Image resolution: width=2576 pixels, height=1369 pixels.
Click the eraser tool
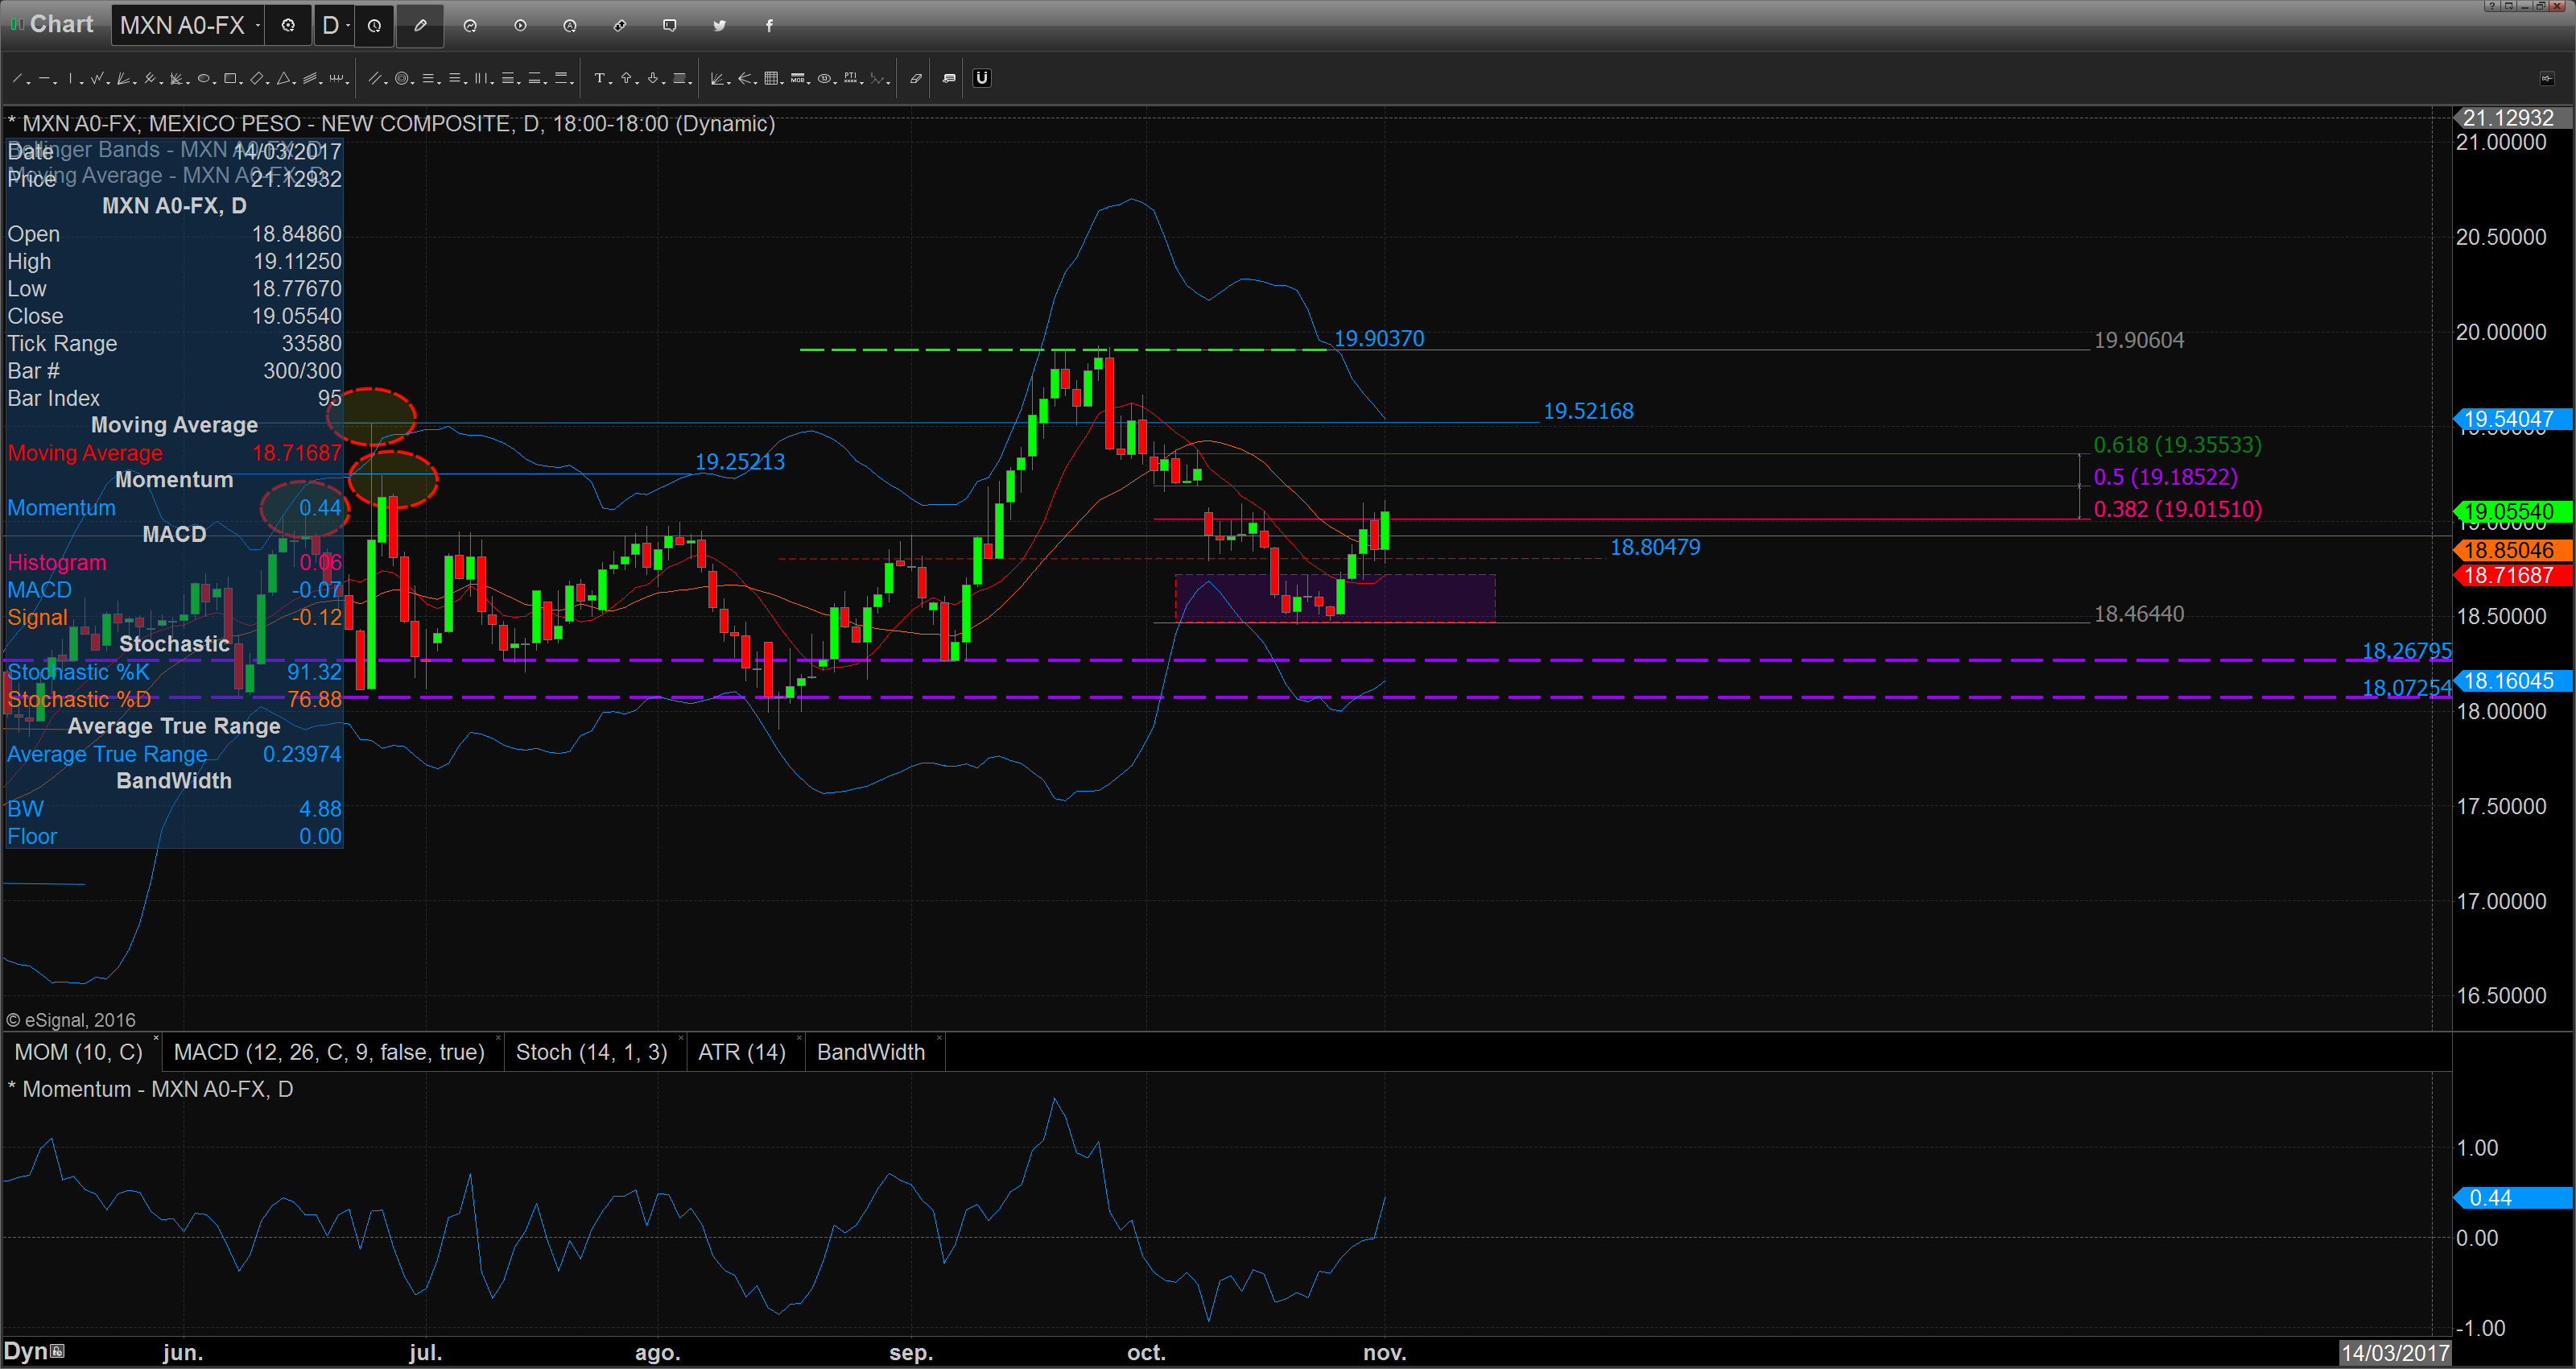pos(915,78)
